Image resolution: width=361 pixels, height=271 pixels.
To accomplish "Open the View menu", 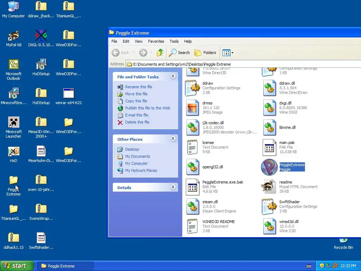I will (139, 41).
